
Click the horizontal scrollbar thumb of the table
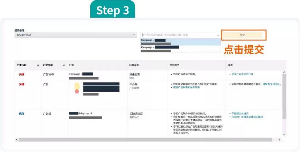[145, 140]
